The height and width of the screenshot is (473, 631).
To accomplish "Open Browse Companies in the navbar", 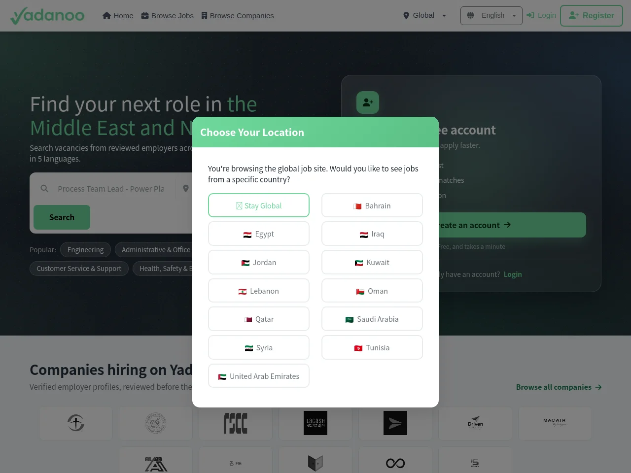I will point(238,16).
